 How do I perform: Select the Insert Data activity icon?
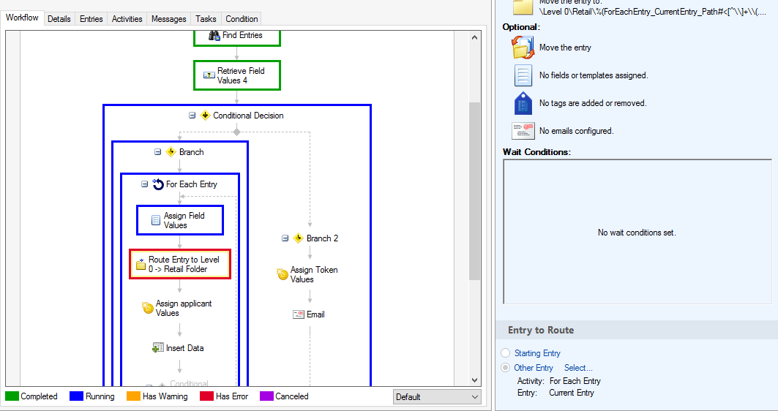tap(157, 348)
